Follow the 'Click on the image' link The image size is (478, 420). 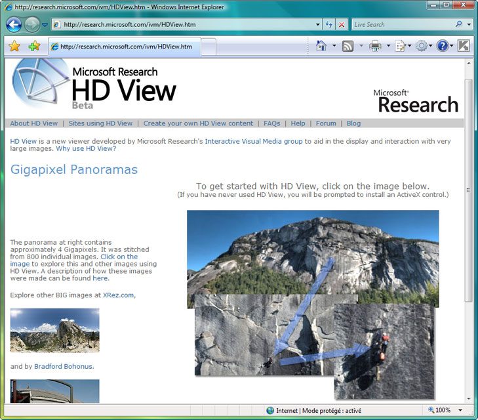(x=119, y=257)
